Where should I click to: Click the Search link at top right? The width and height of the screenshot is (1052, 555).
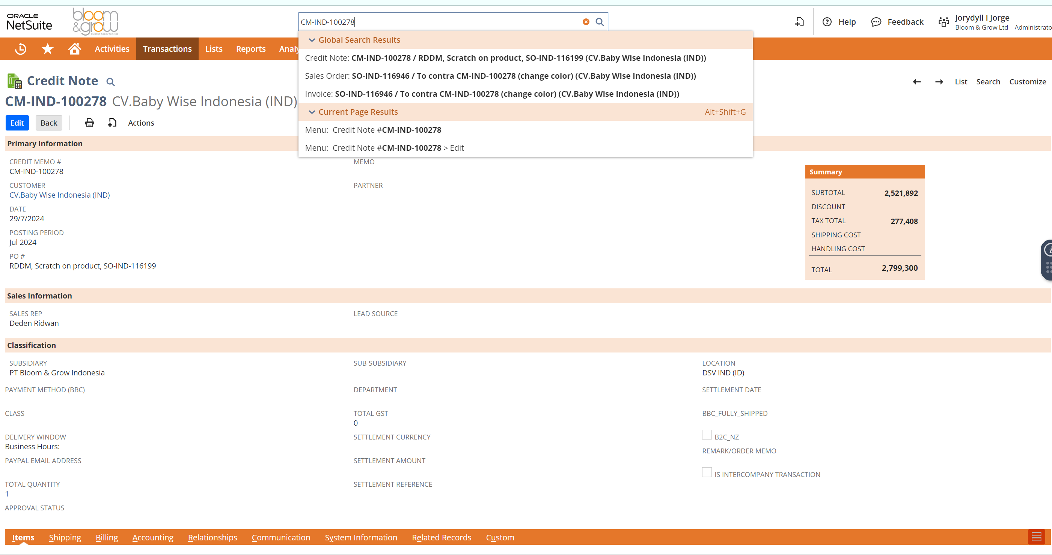pos(988,82)
